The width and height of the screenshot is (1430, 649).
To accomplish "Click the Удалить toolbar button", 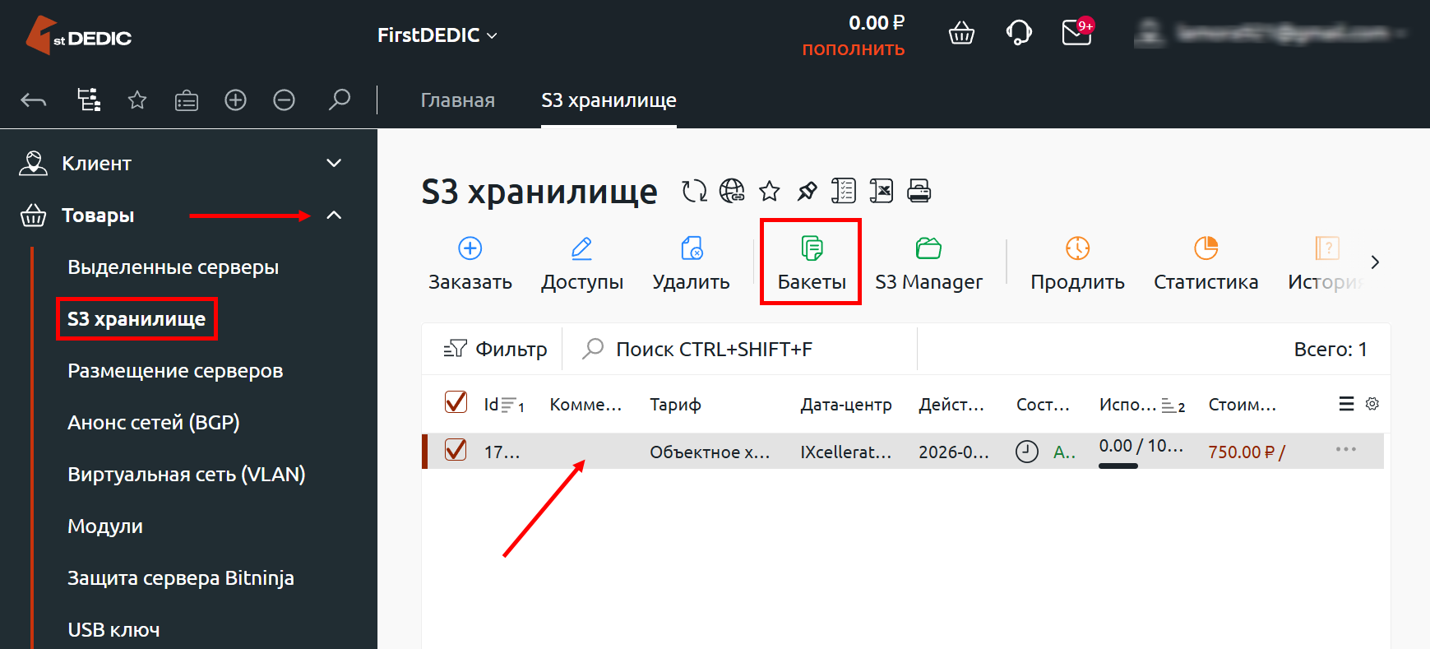I will [692, 263].
